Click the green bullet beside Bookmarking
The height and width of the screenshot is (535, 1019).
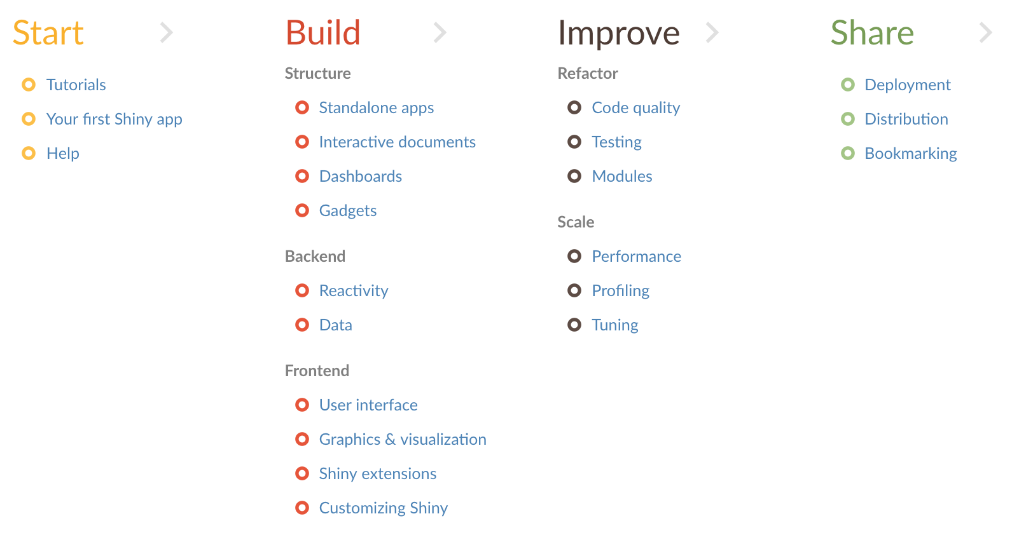pyautogui.click(x=848, y=153)
